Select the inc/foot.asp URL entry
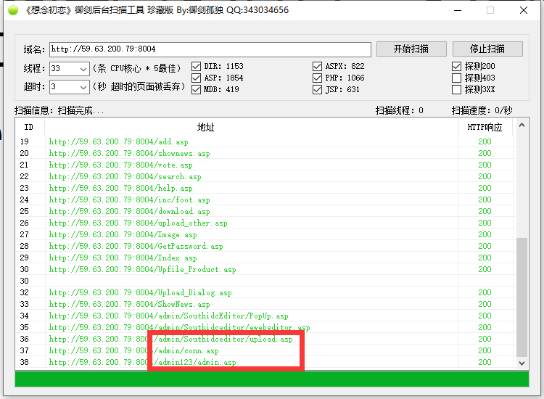 (129, 199)
